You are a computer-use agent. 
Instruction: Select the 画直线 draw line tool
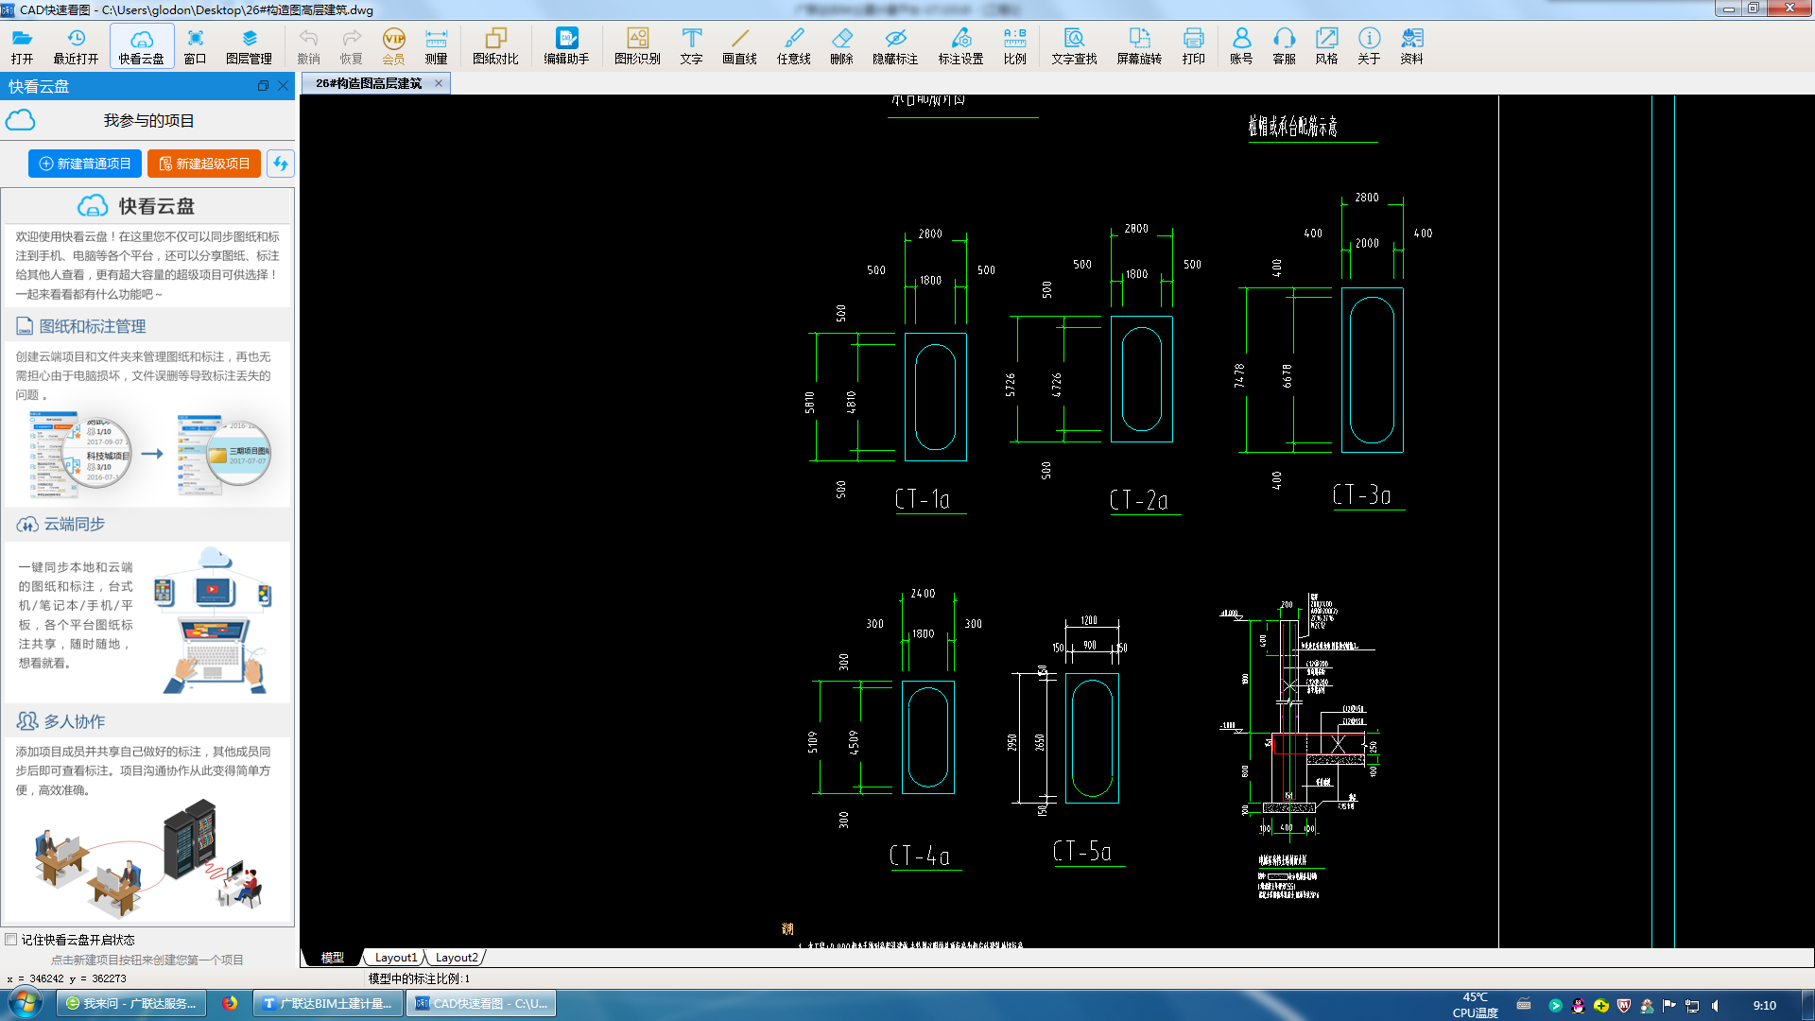[x=739, y=45]
